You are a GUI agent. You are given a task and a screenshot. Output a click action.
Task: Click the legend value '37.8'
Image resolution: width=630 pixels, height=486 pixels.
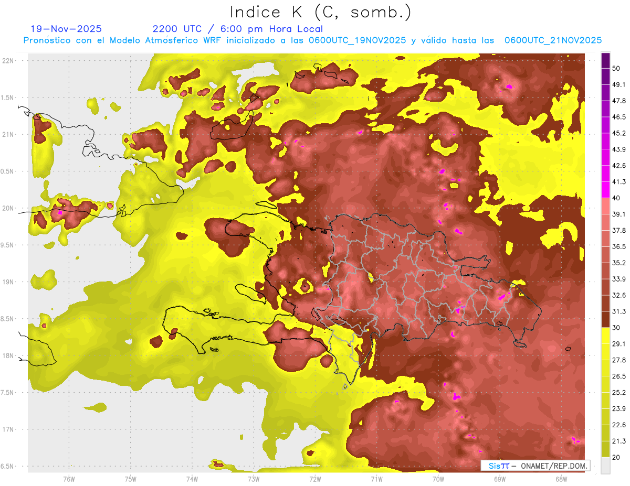point(619,230)
